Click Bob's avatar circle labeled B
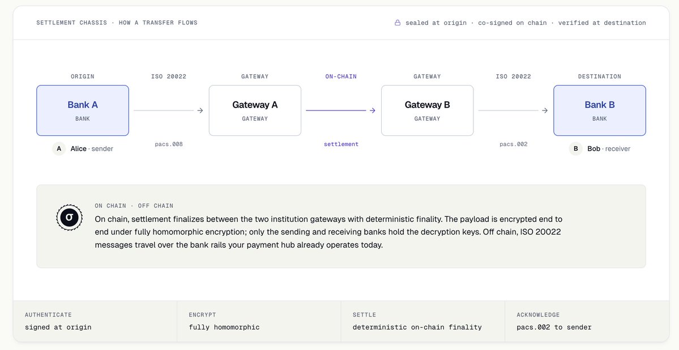Image resolution: width=679 pixels, height=350 pixels. 575,148
